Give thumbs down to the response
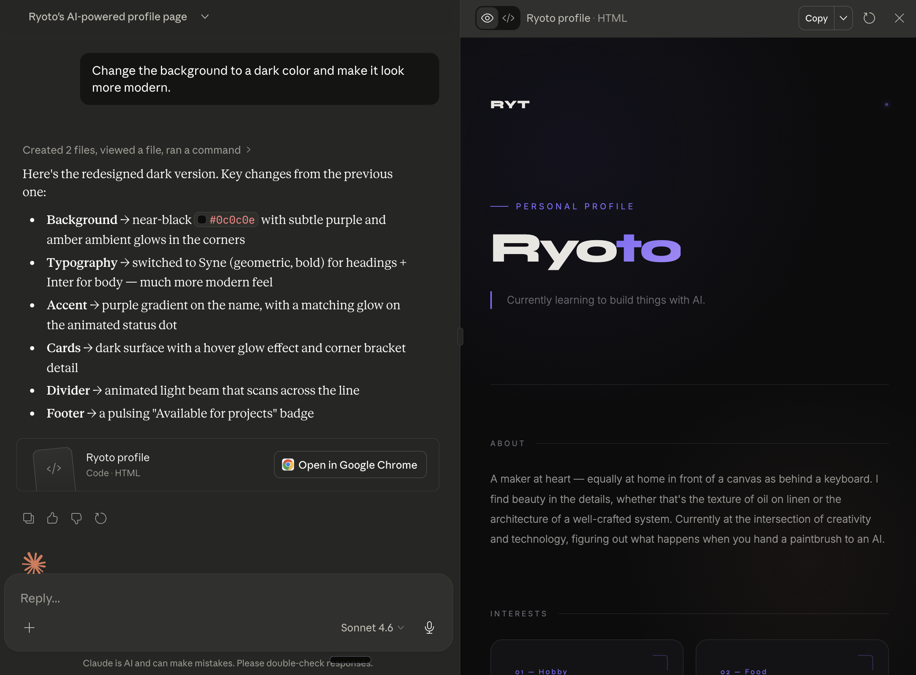The height and width of the screenshot is (675, 916). click(76, 518)
